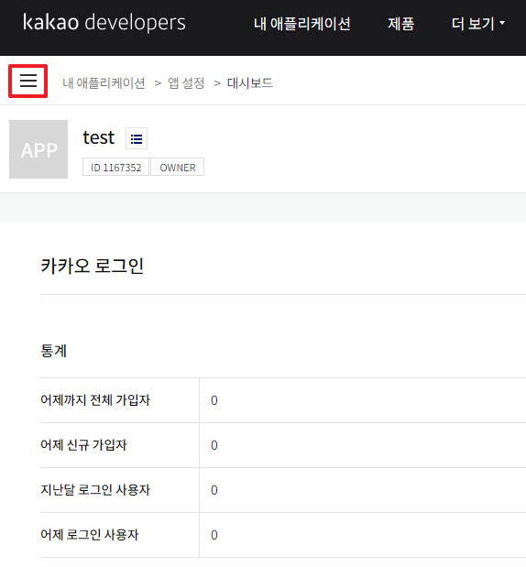Click the 0 value for 어제 로그인 사용자
This screenshot has height=567, width=526.
(214, 535)
